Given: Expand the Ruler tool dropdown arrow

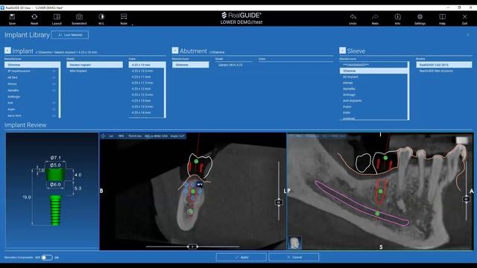Looking at the screenshot, I should click(x=133, y=24).
